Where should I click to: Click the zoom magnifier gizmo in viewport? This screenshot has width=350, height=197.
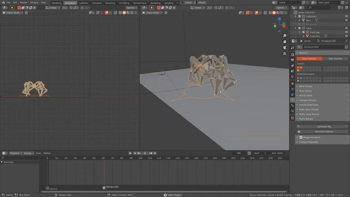[284, 36]
